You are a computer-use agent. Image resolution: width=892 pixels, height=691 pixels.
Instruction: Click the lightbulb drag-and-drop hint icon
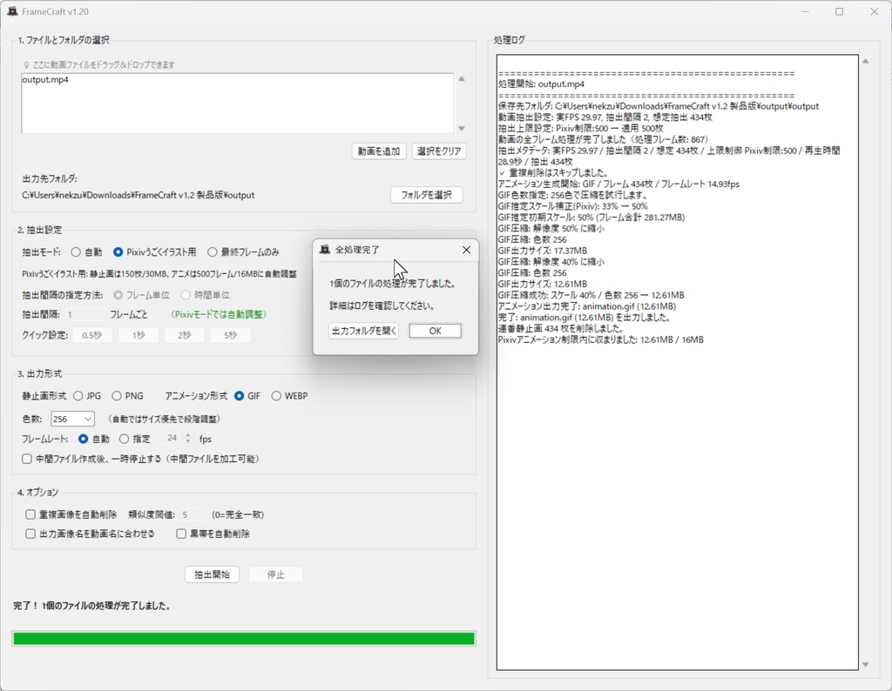[27, 64]
